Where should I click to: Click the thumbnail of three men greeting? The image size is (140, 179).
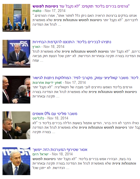click(x=16, y=90)
